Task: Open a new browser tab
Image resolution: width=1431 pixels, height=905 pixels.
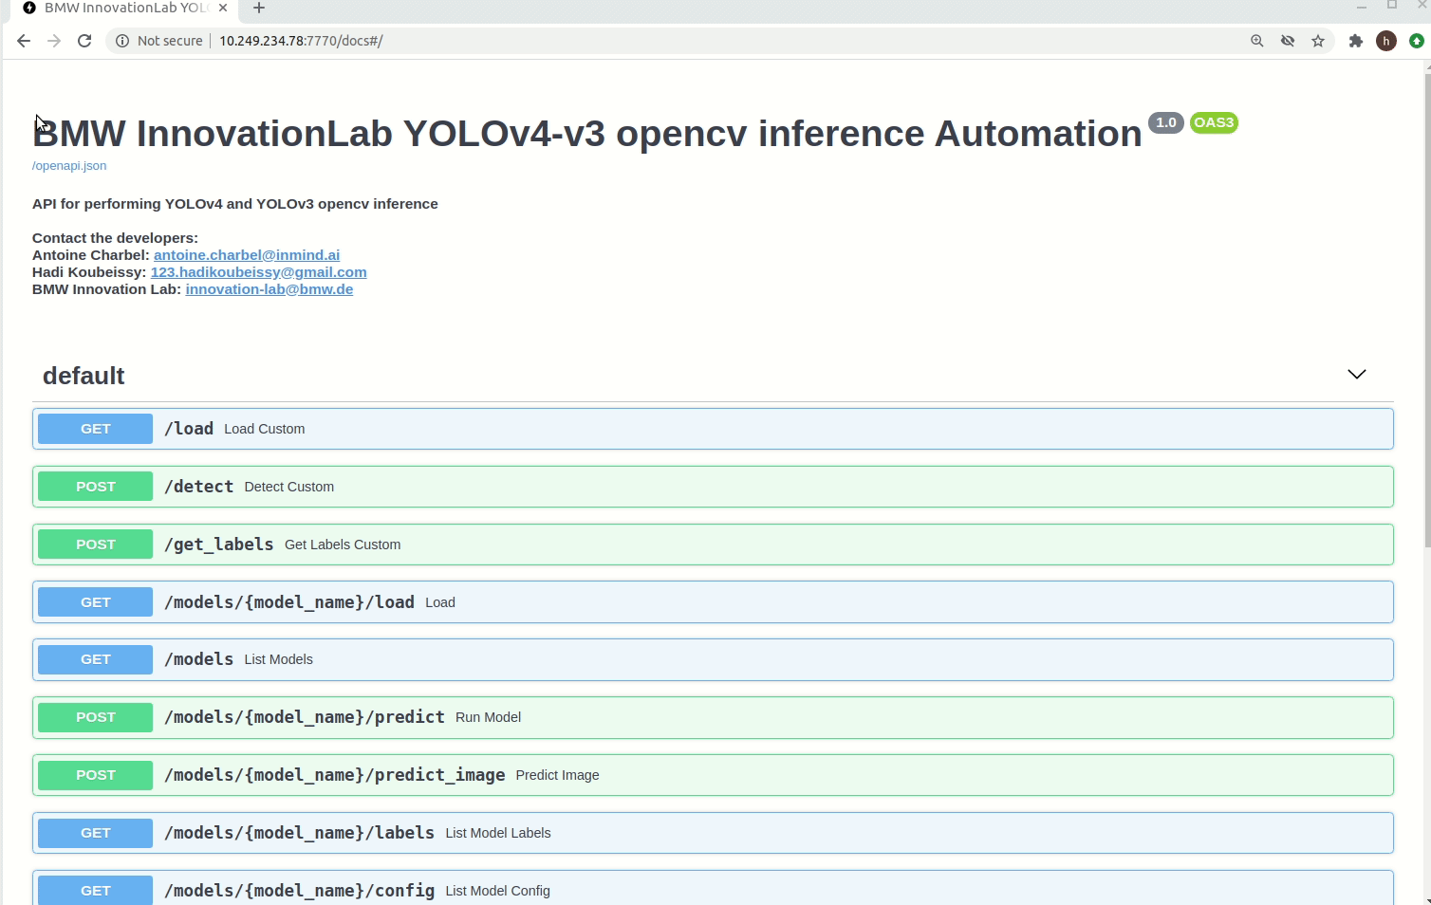Action: [259, 9]
